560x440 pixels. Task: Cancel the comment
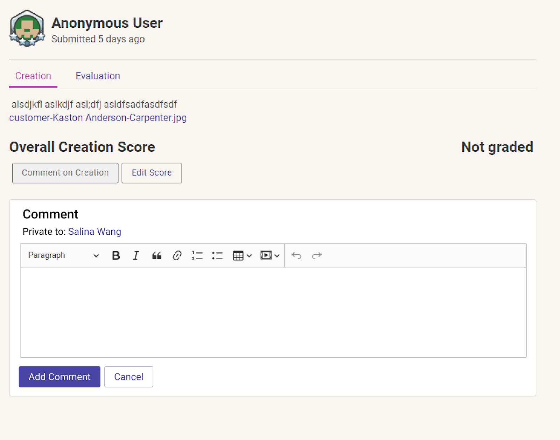128,377
